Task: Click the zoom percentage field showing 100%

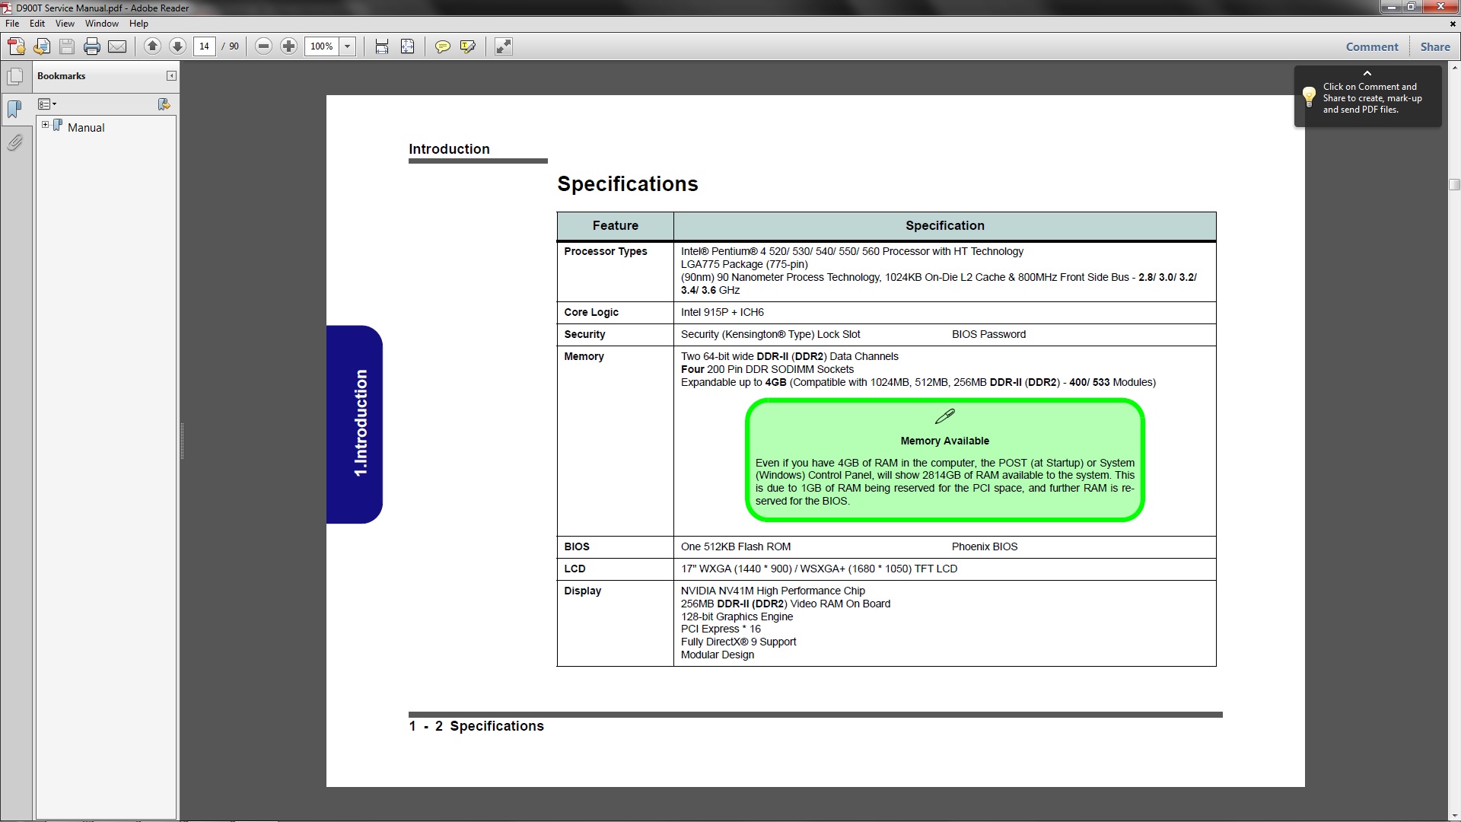Action: pos(322,46)
